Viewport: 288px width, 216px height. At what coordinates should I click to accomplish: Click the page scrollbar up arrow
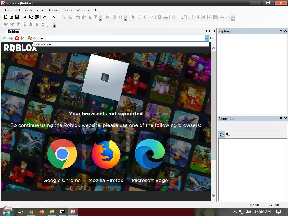[x=213, y=48]
